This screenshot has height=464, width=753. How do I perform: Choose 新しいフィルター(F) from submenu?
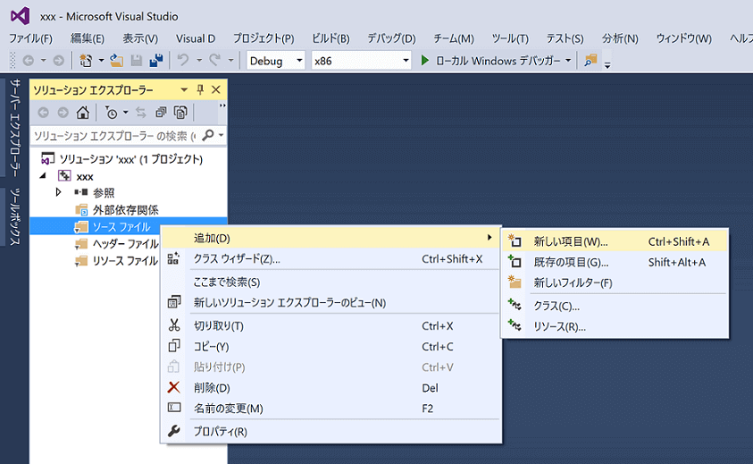(x=615, y=283)
